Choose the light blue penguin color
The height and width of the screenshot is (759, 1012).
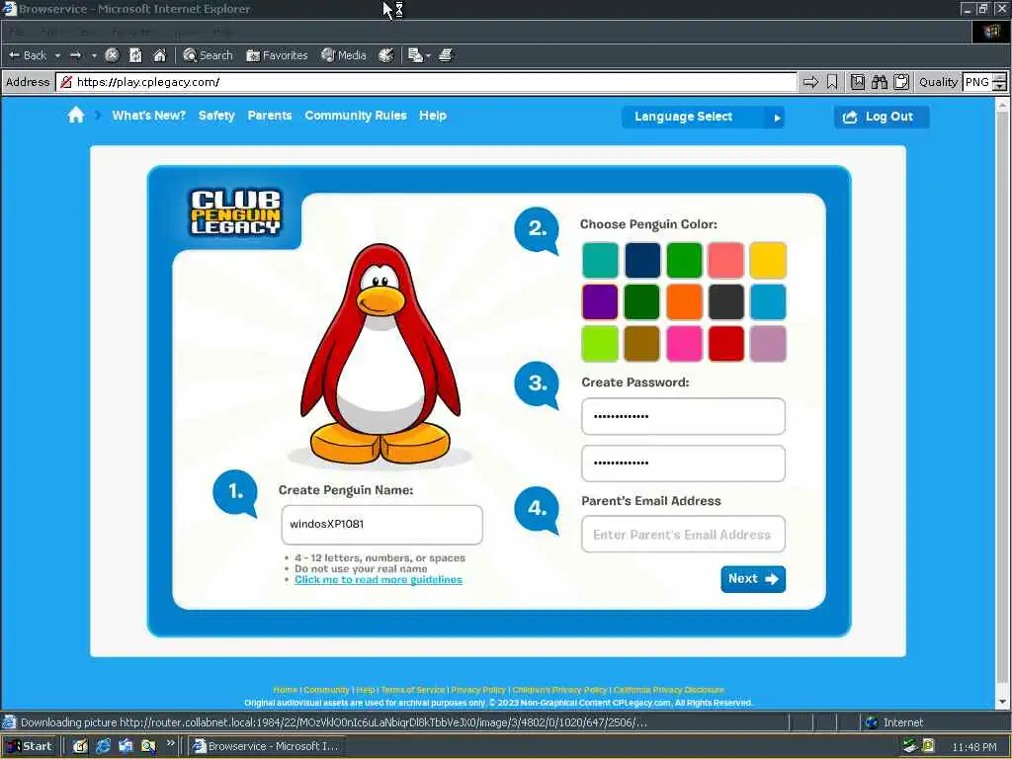click(x=768, y=302)
